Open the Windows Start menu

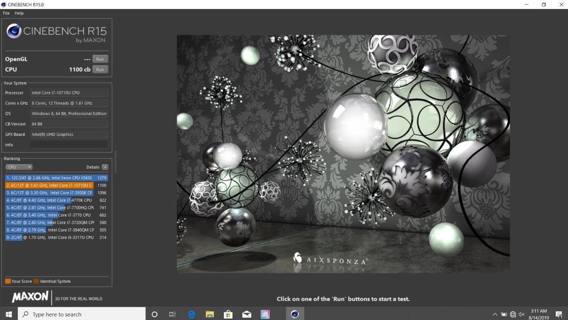click(9, 314)
